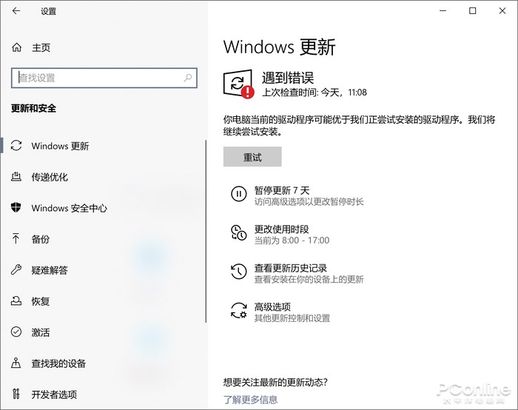Click the 遇到错误 status heading
Viewport: 518px width, 410px height.
288,78
